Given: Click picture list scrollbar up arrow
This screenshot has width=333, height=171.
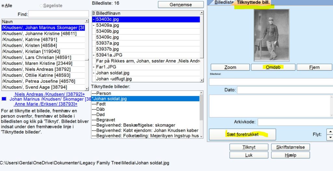Looking at the screenshot, I should (202, 13).
